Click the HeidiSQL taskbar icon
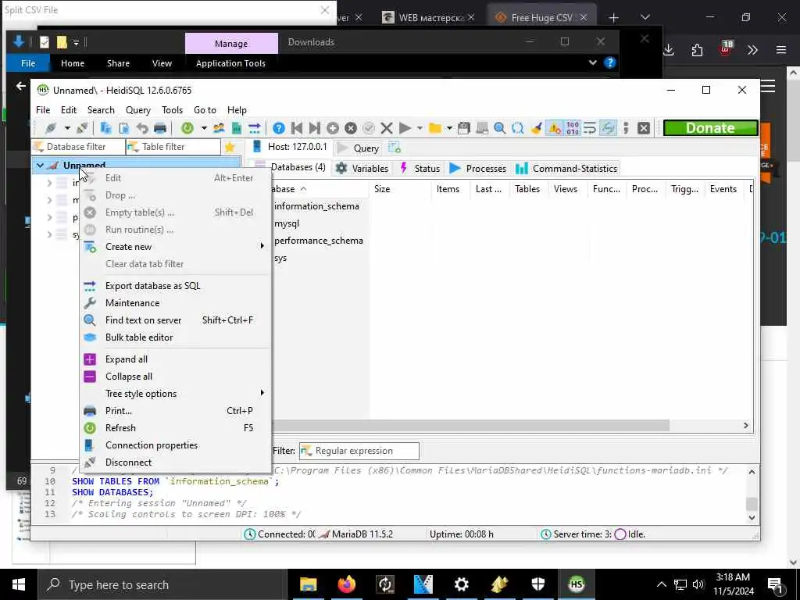 (x=576, y=584)
